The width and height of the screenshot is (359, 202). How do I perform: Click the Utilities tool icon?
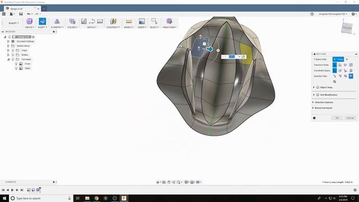pyautogui.click(x=72, y=21)
